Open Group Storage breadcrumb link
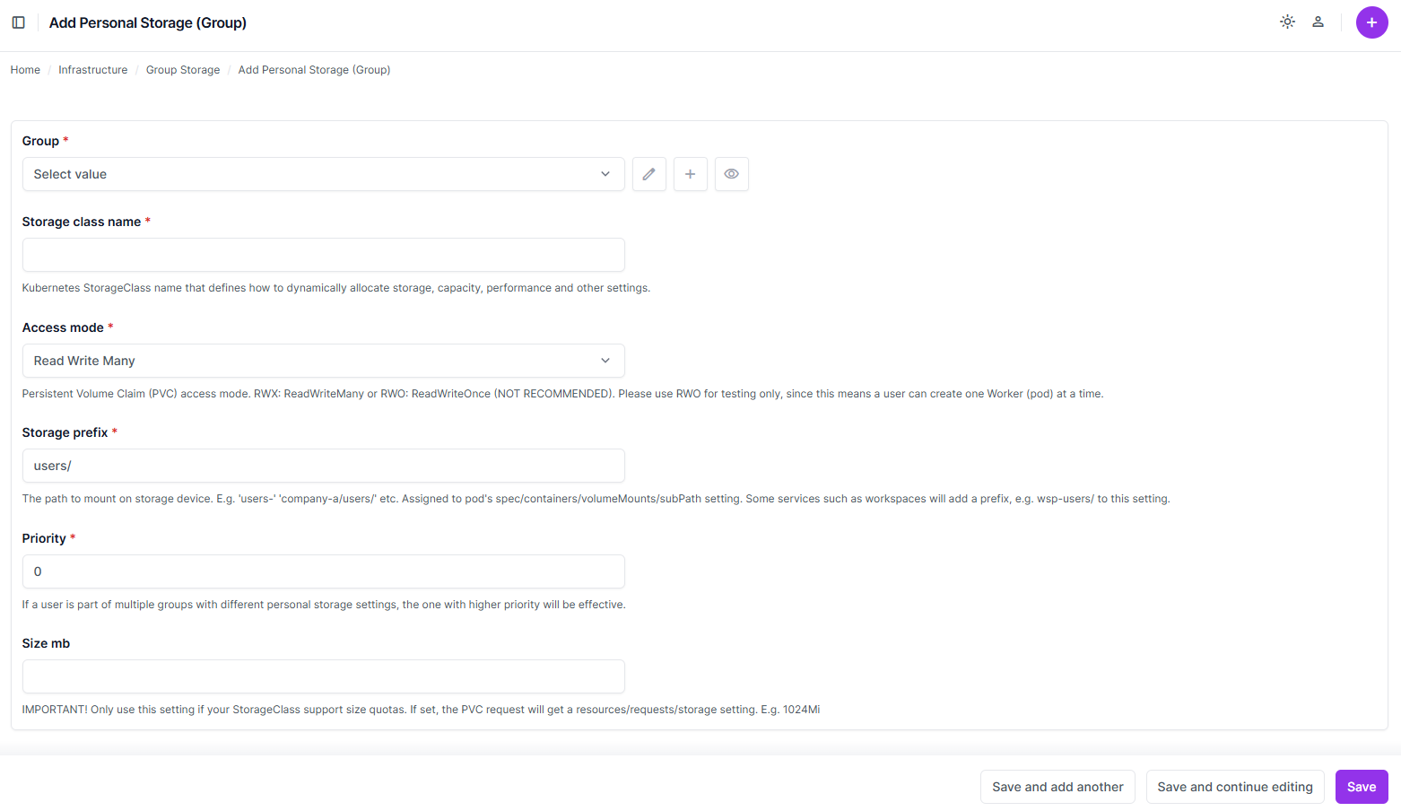This screenshot has height=811, width=1401. 183,70
